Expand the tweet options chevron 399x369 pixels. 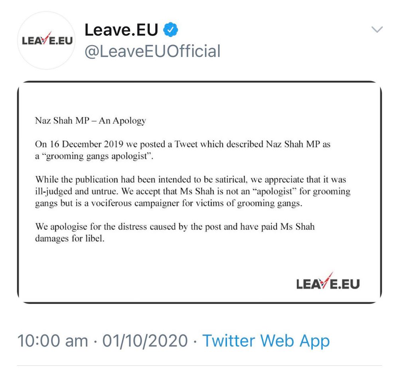pos(377,30)
